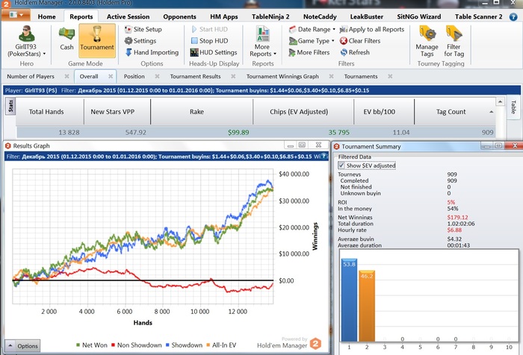Toggle Non Showdown legend series
This screenshot has width=523, height=355.
point(137,345)
